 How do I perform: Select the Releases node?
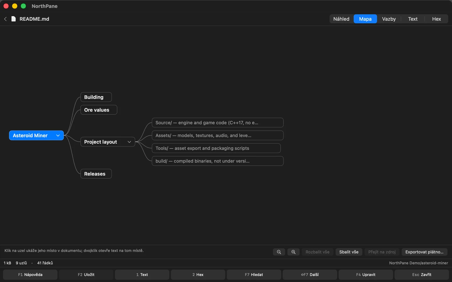(96, 174)
